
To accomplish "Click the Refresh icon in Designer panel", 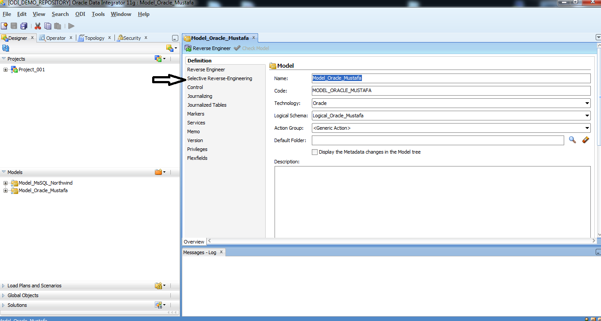I will pos(6,48).
